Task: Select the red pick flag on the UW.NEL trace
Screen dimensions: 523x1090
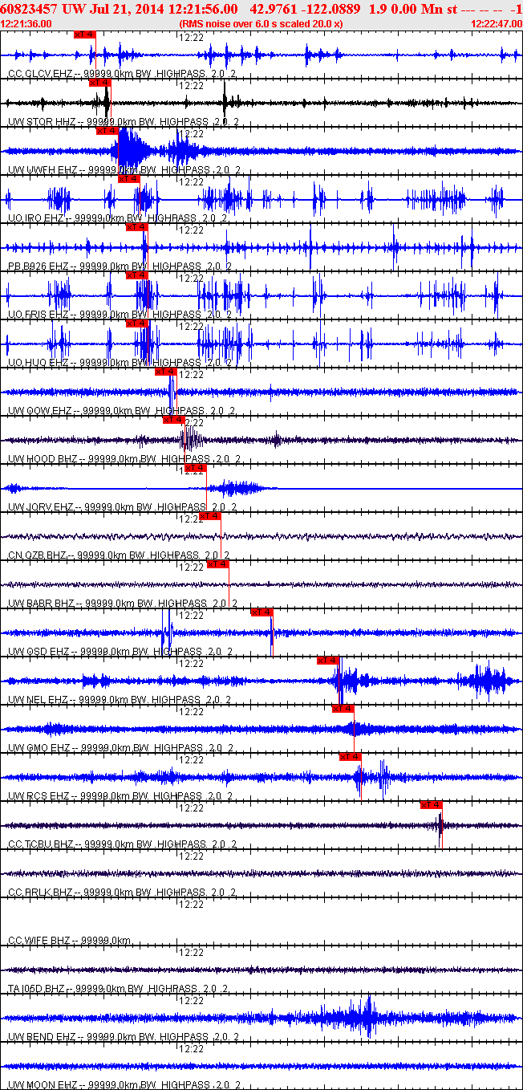Action: (x=328, y=661)
